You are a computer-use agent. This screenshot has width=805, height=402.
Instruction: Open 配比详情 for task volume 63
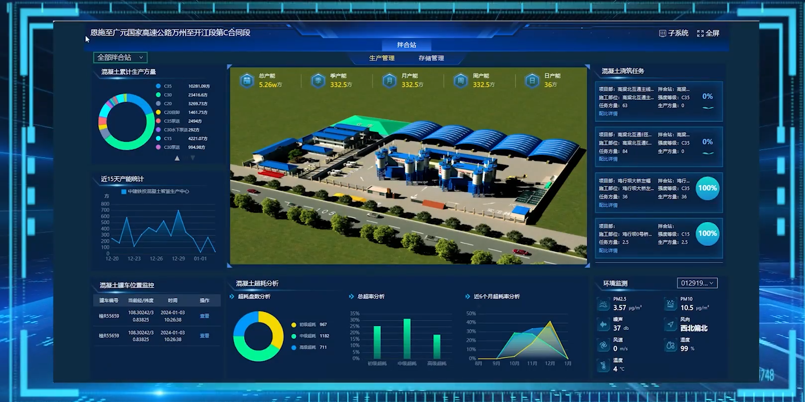608,114
